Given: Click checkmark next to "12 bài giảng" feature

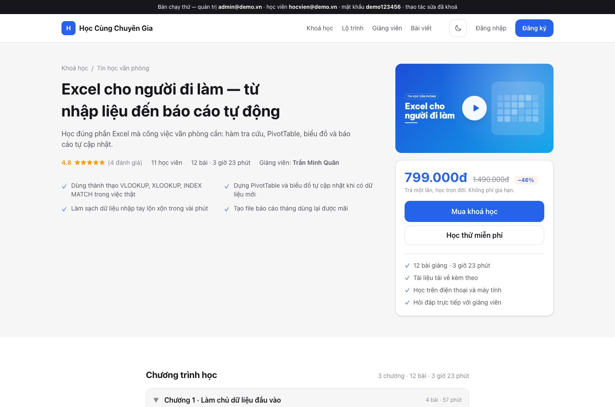Looking at the screenshot, I should [407, 265].
